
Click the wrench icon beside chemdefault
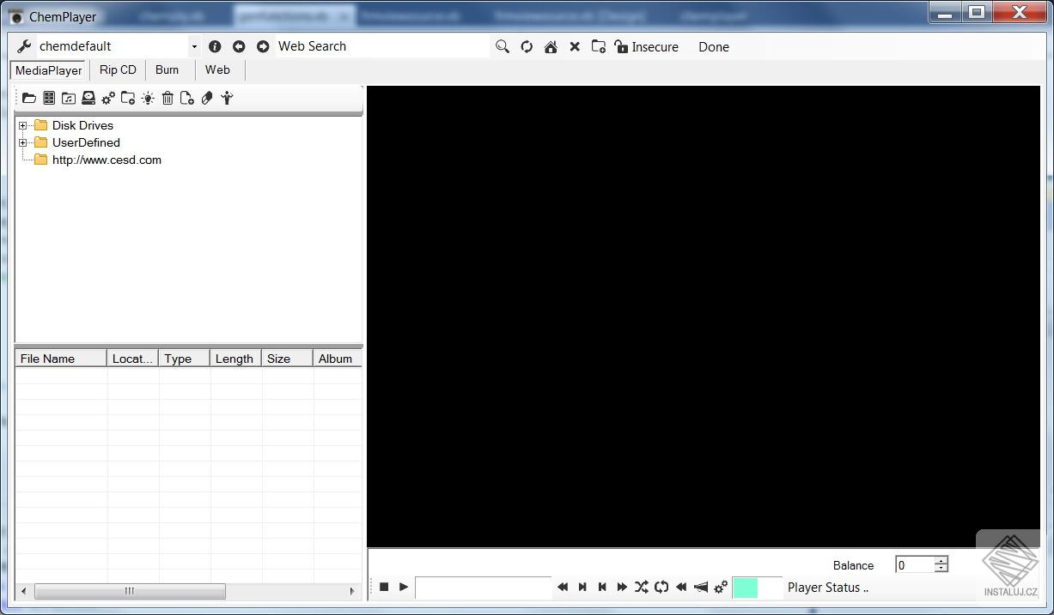pyautogui.click(x=24, y=46)
